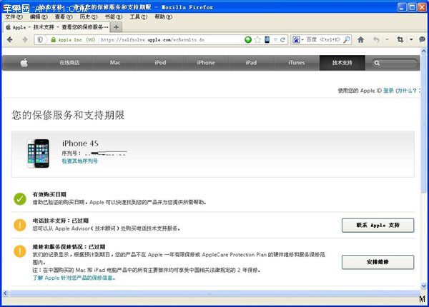The height and width of the screenshot is (307, 429).
Task: Open the 了解 Apple 针对您产品的保修信息 link
Action: tap(74, 278)
